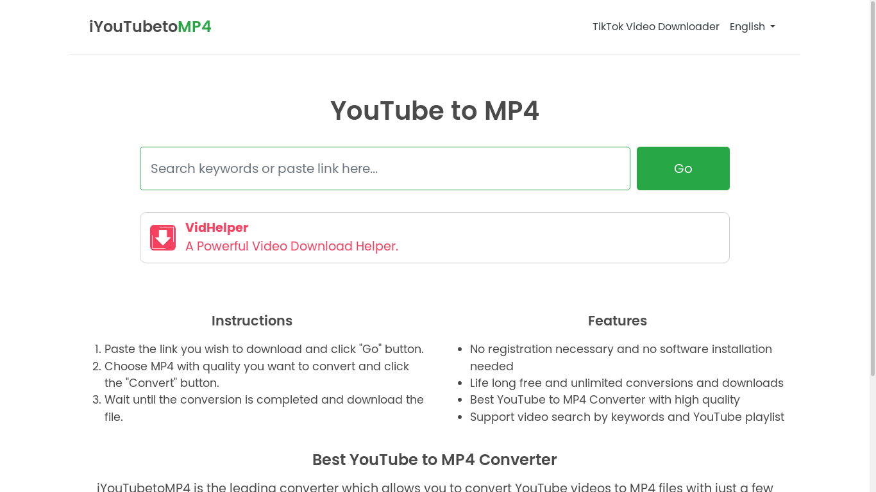
Task: Click the Features heading
Action: tap(618, 321)
